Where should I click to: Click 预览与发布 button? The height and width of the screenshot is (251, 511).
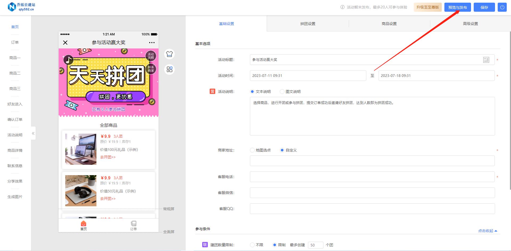point(457,7)
